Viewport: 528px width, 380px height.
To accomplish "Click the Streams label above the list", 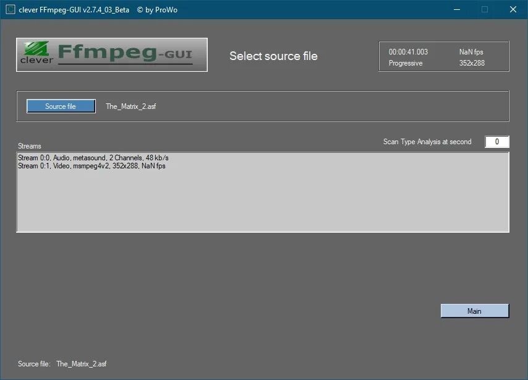I will pos(30,146).
